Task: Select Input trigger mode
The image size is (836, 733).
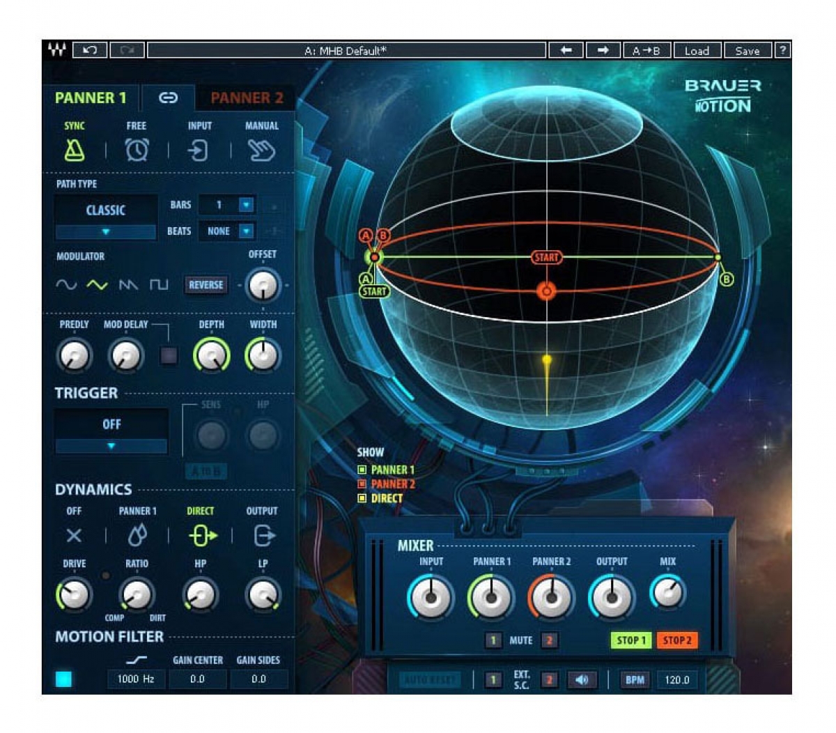Action: (199, 150)
